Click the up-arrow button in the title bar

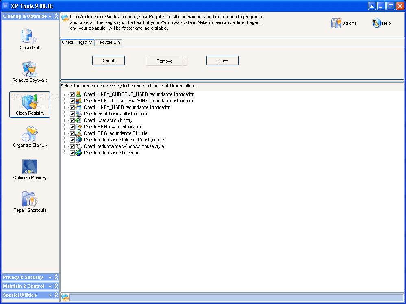pos(372,6)
